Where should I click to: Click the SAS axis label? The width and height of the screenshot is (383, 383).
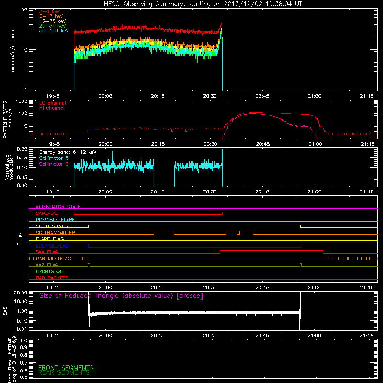click(x=5, y=311)
